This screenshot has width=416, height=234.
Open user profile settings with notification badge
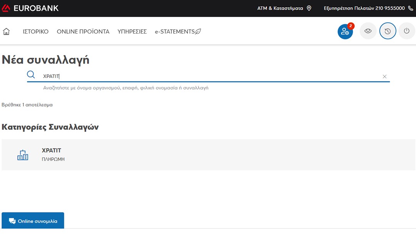click(345, 32)
